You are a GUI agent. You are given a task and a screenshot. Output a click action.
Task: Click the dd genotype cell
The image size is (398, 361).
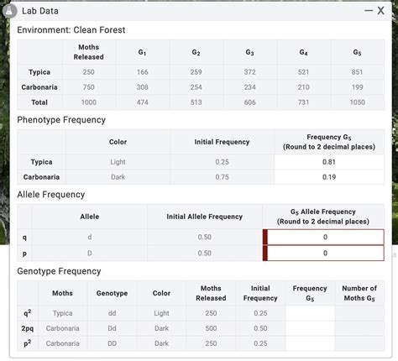112,313
